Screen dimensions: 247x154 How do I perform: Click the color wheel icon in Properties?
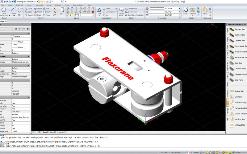147,9
